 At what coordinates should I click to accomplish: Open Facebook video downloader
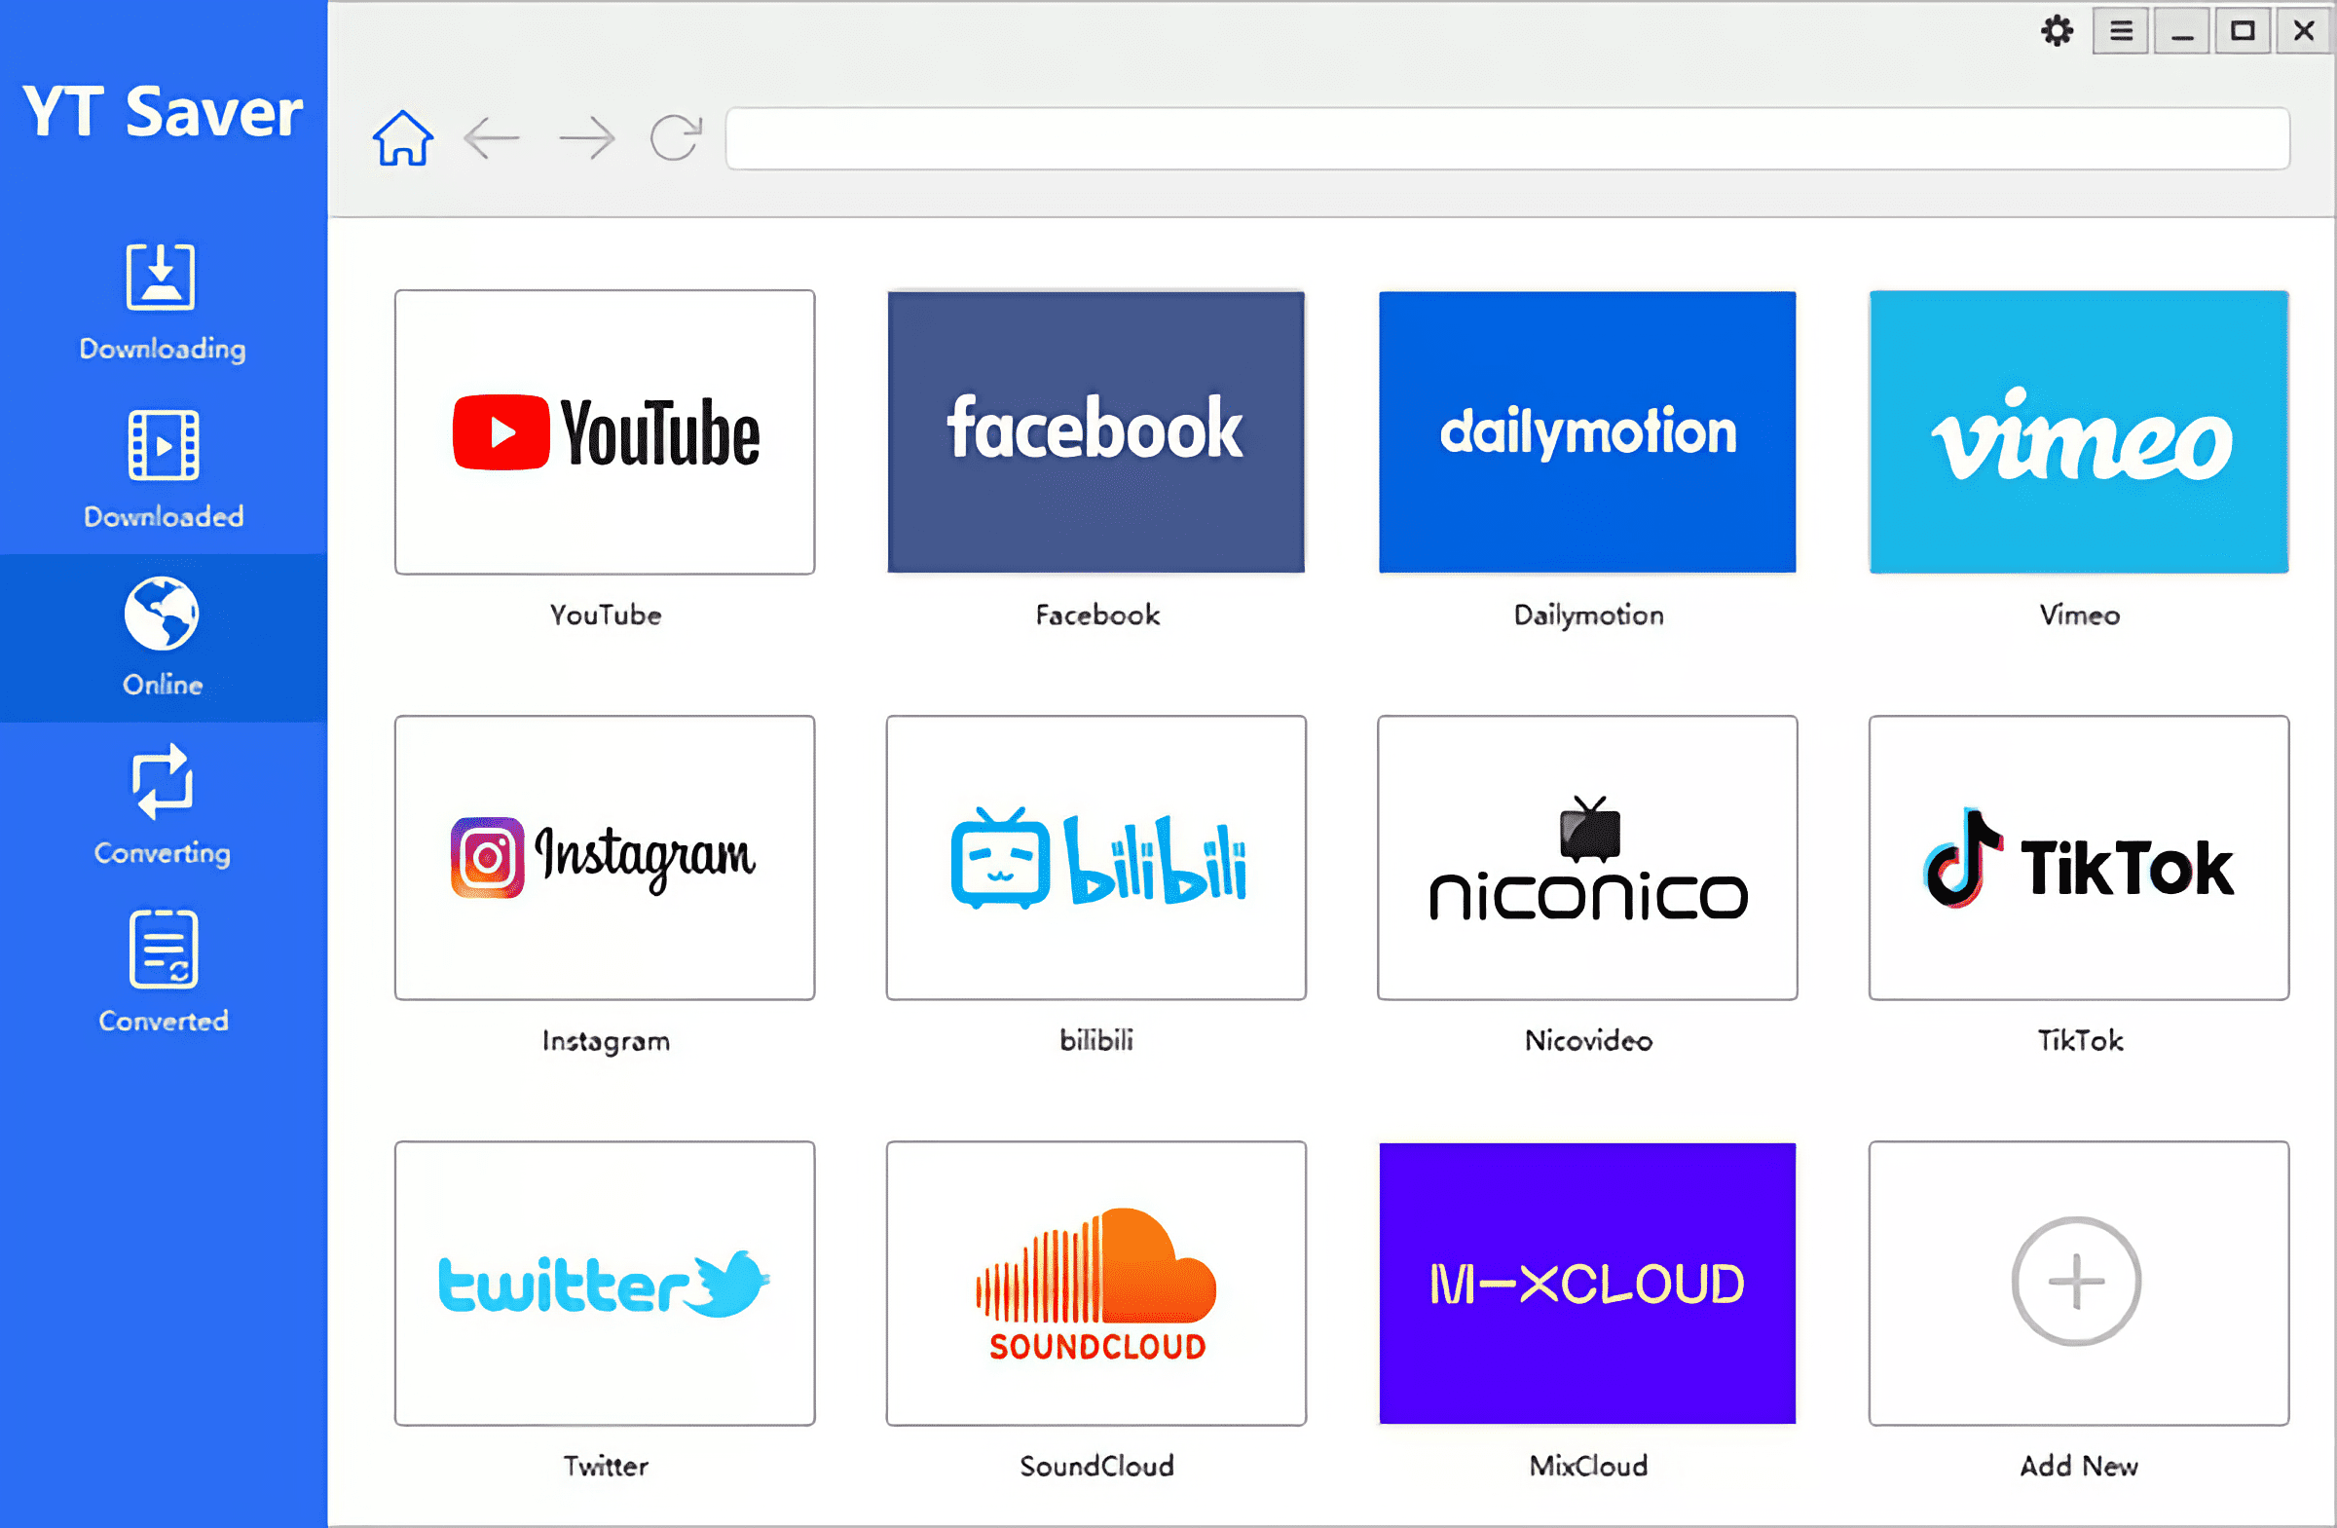pyautogui.click(x=1096, y=431)
